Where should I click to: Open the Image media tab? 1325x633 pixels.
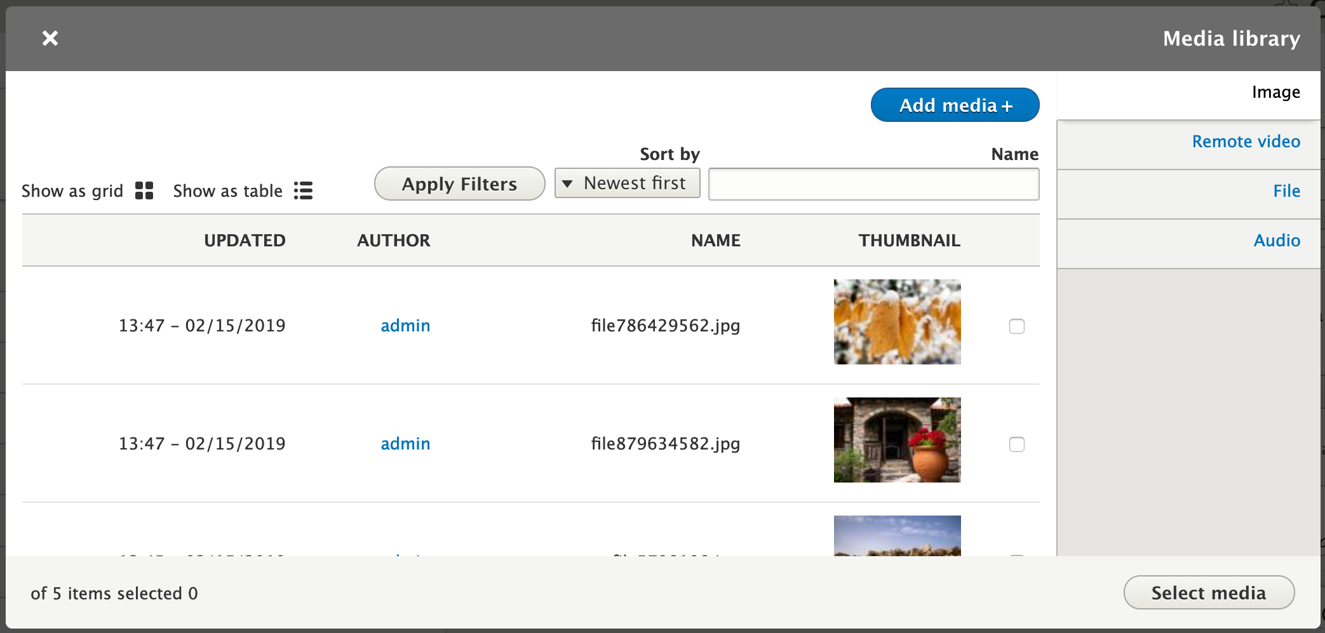click(1275, 93)
